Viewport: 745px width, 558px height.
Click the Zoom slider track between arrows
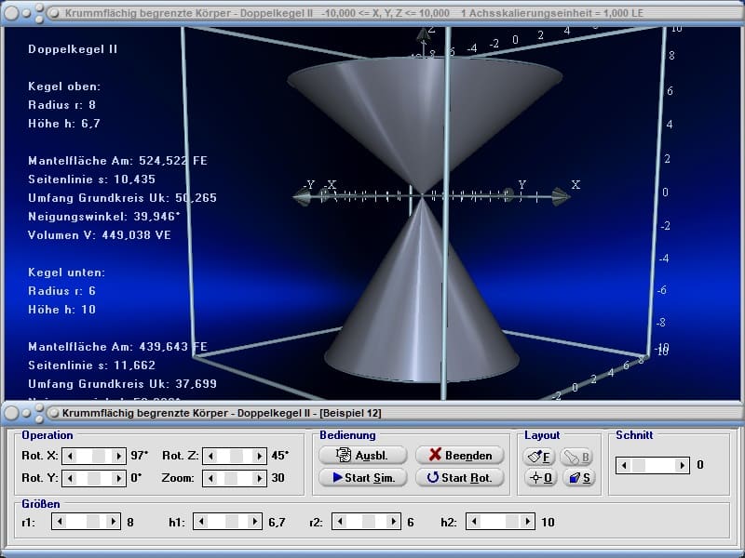235,478
